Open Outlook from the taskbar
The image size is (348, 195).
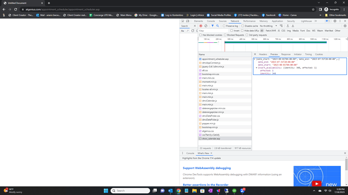click(x=170, y=190)
